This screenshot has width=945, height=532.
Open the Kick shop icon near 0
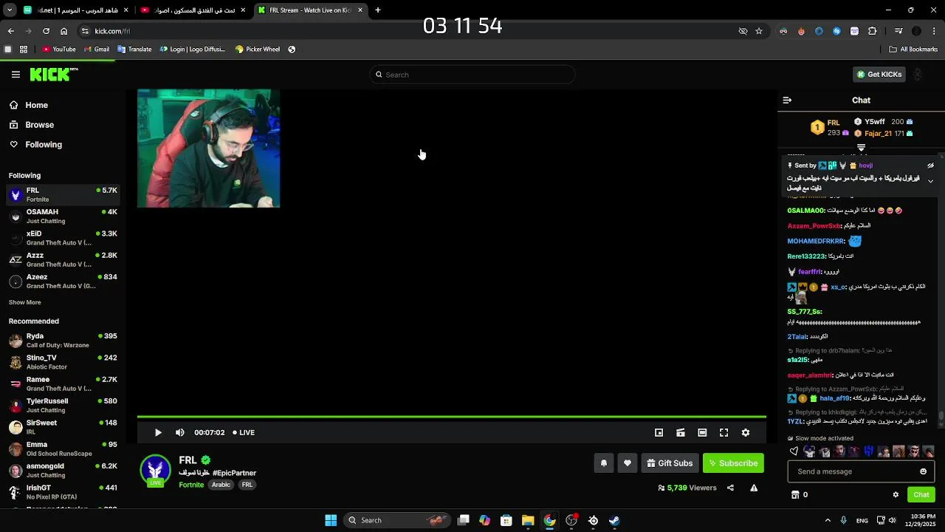(795, 495)
